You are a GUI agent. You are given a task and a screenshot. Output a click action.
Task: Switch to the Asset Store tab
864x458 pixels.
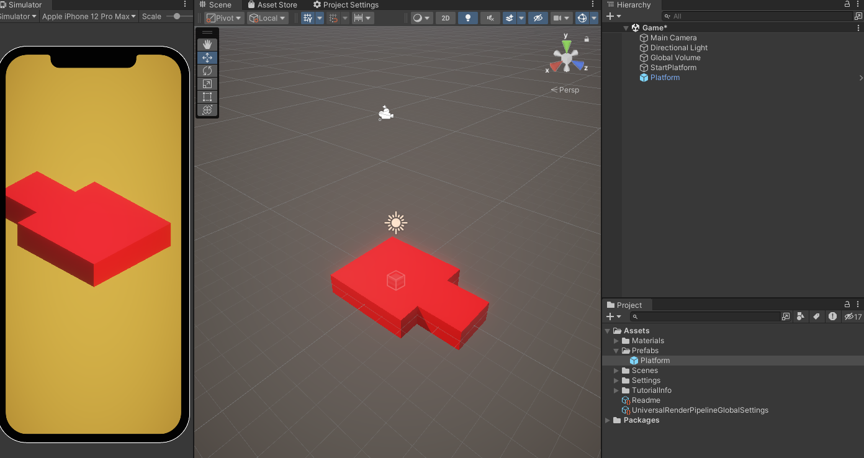[x=272, y=4]
